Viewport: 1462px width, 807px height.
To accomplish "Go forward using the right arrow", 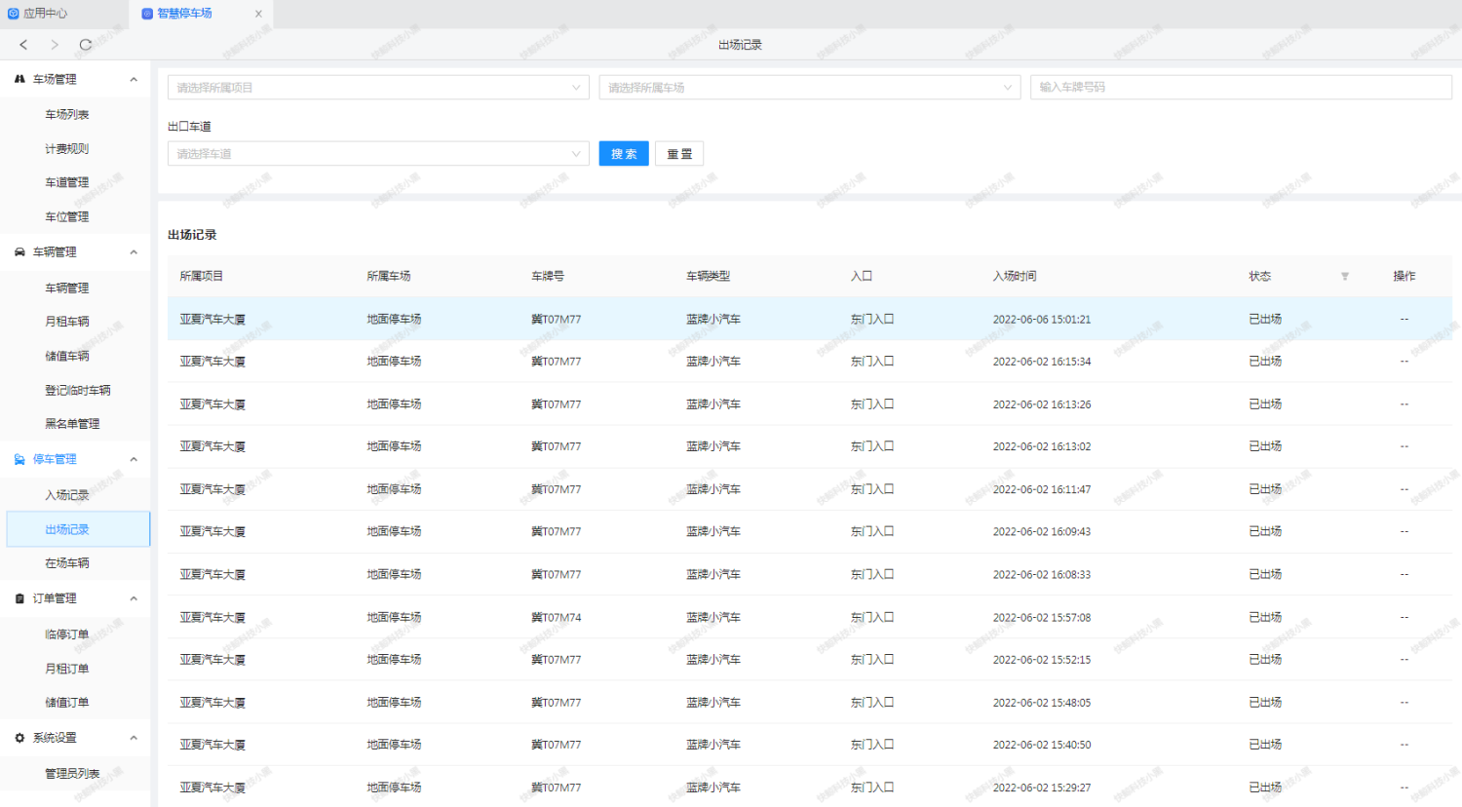I will point(55,45).
